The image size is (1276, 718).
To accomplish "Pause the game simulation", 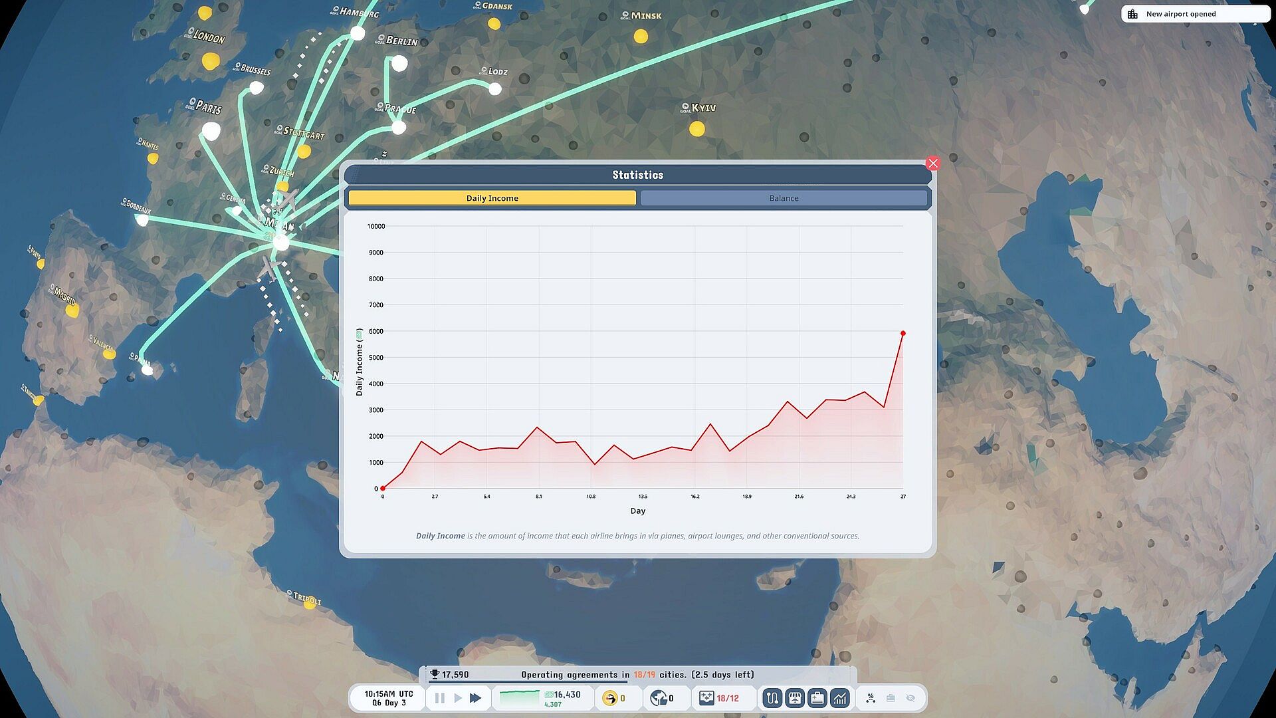I will click(x=439, y=698).
